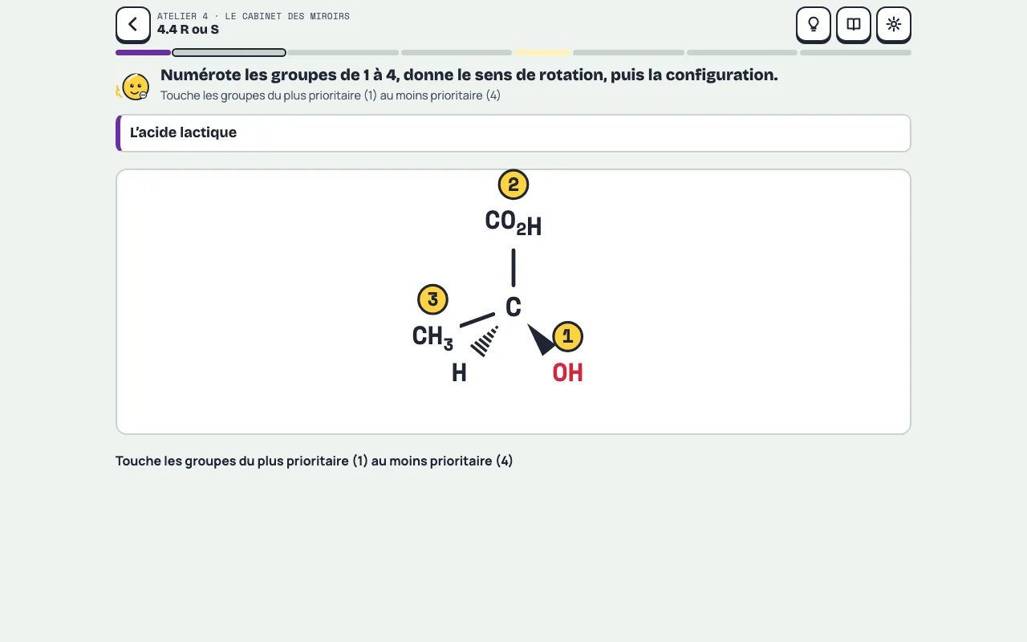Click the 'Numérote les groupes' instruction heading
This screenshot has height=642, width=1027.
click(x=469, y=75)
